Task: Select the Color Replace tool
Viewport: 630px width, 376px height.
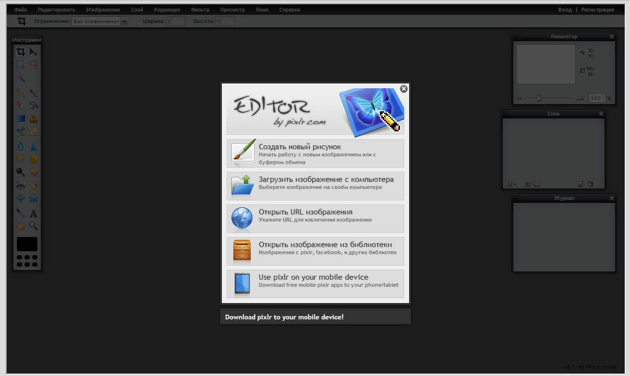Action: pos(21,131)
